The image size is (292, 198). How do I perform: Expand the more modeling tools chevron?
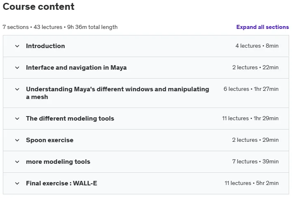(17, 162)
